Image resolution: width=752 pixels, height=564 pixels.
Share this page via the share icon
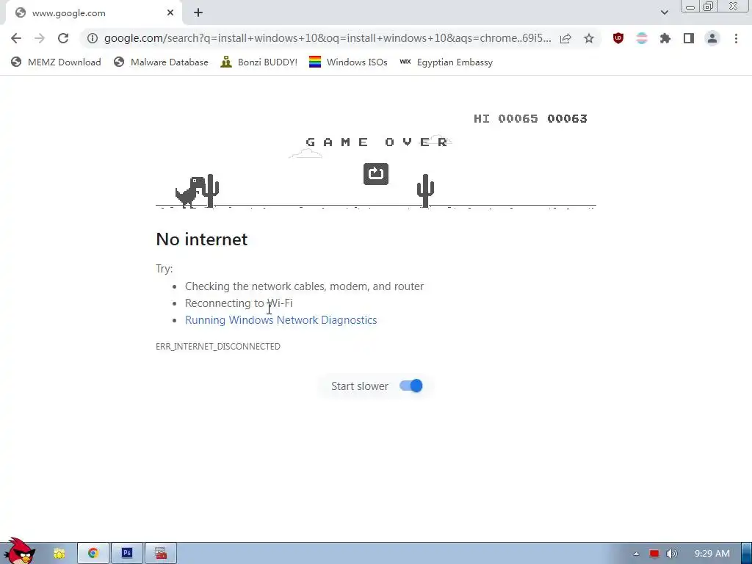(565, 38)
